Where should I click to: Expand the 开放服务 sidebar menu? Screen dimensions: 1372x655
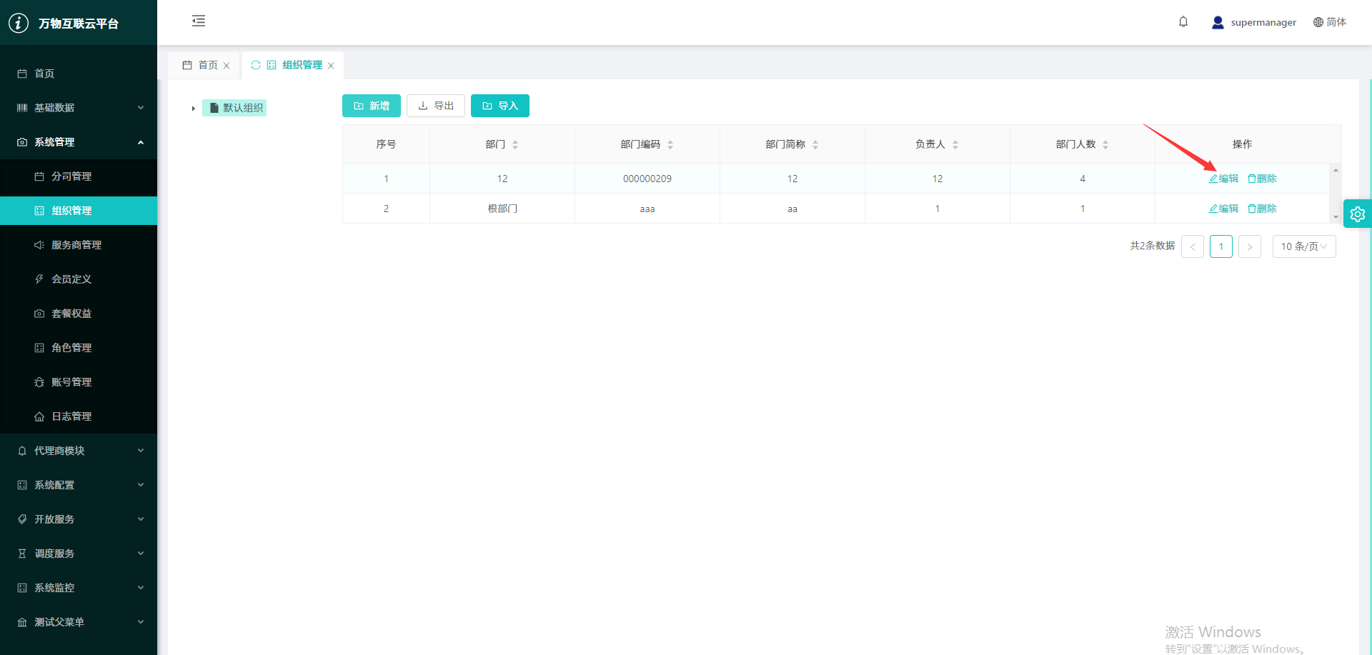(79, 519)
